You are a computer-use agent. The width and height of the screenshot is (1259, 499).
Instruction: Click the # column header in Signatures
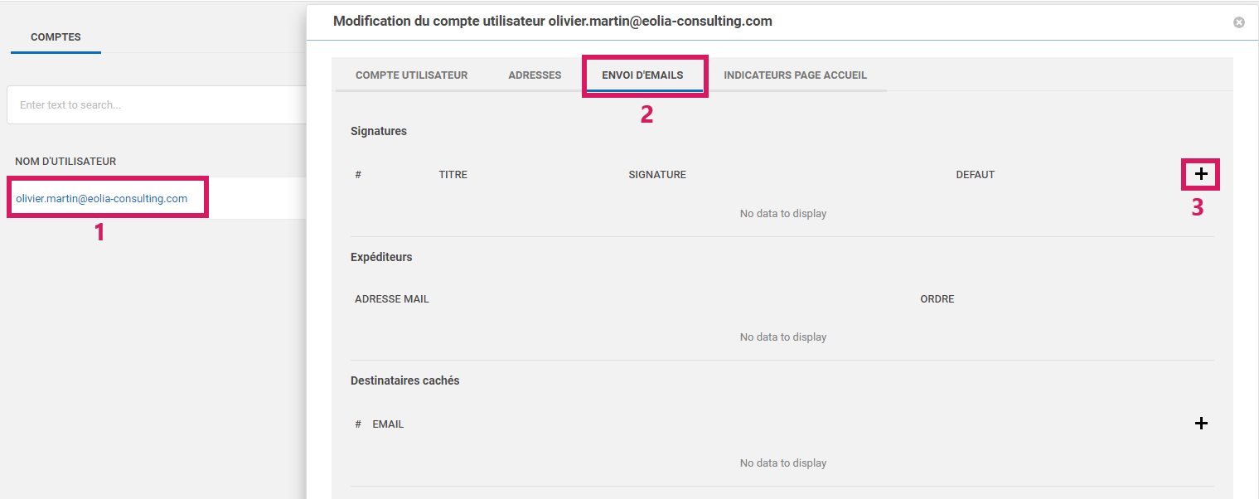pyautogui.click(x=358, y=175)
